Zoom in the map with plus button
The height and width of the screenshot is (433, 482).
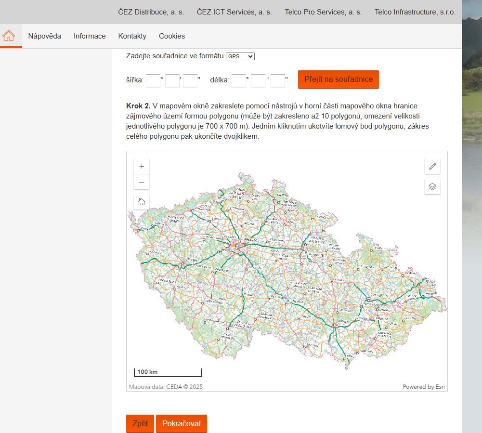click(142, 166)
